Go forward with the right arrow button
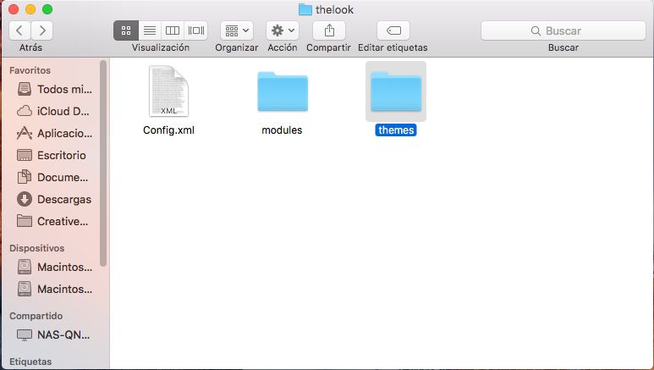 point(42,30)
